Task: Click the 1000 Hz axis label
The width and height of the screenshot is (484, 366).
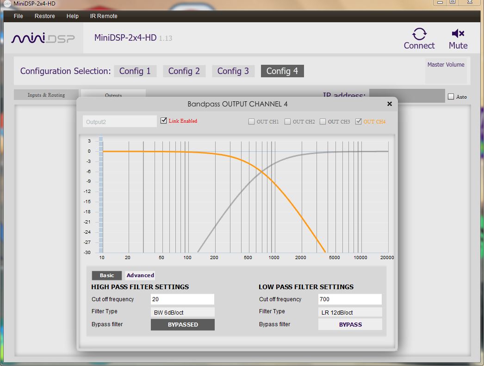Action: click(273, 257)
